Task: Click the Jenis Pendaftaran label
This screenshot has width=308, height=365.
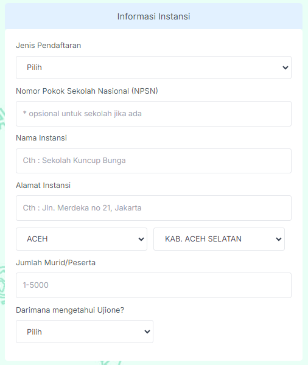Action: [49, 46]
